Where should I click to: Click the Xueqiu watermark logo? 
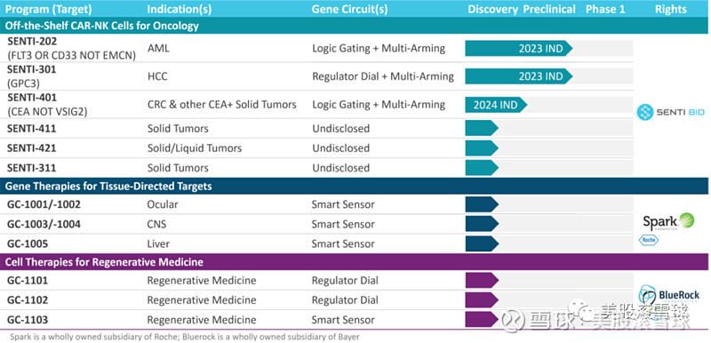tap(513, 318)
